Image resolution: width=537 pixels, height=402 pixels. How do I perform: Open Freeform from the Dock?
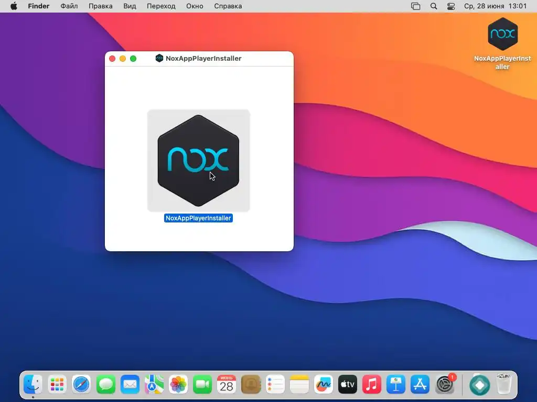(323, 384)
